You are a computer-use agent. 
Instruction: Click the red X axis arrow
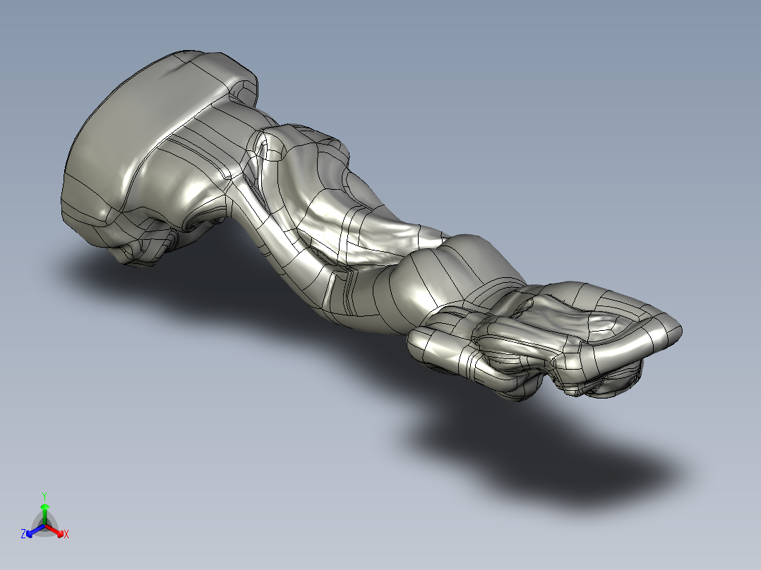(x=55, y=530)
